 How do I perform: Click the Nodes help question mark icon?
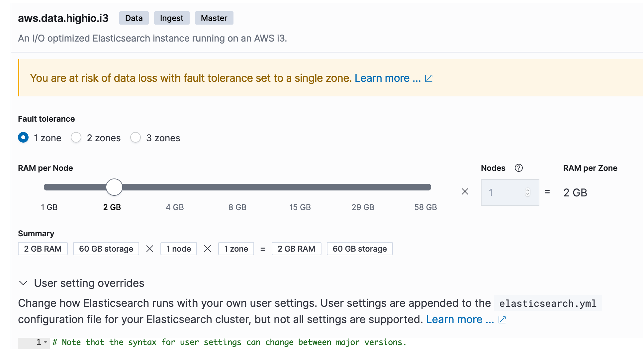click(518, 168)
